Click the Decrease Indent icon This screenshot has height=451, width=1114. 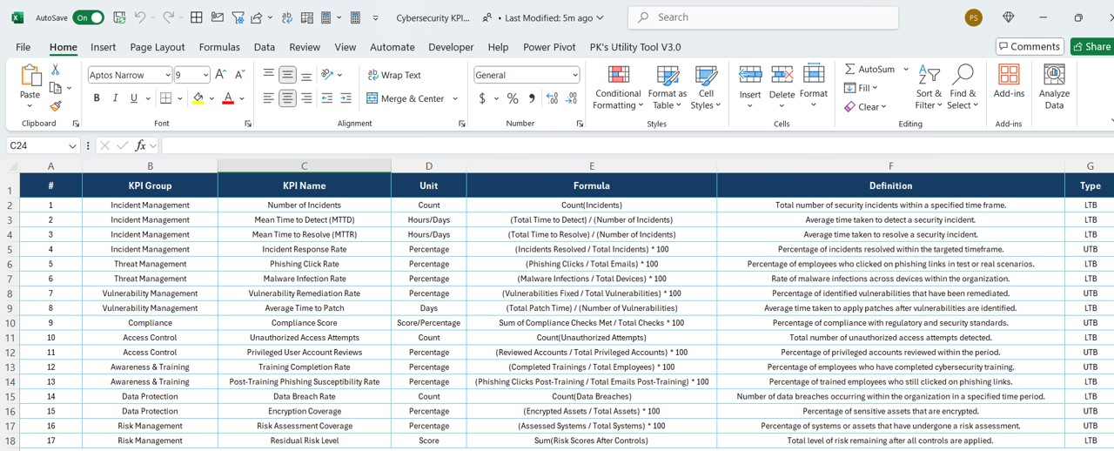pyautogui.click(x=327, y=98)
